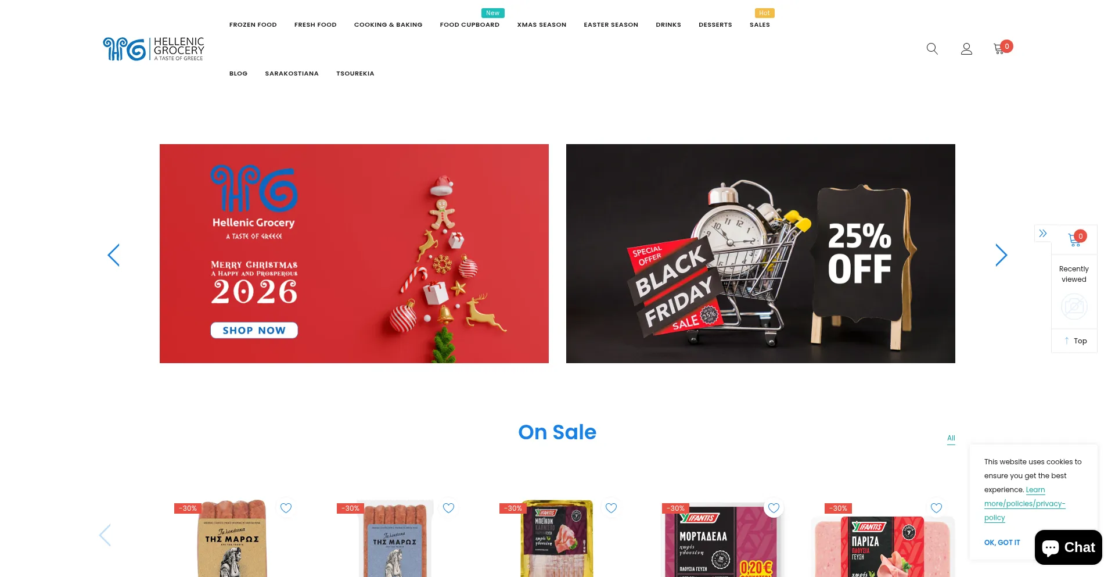Open the All sale items link
Screen dimensions: 1115x577
pos(951,438)
